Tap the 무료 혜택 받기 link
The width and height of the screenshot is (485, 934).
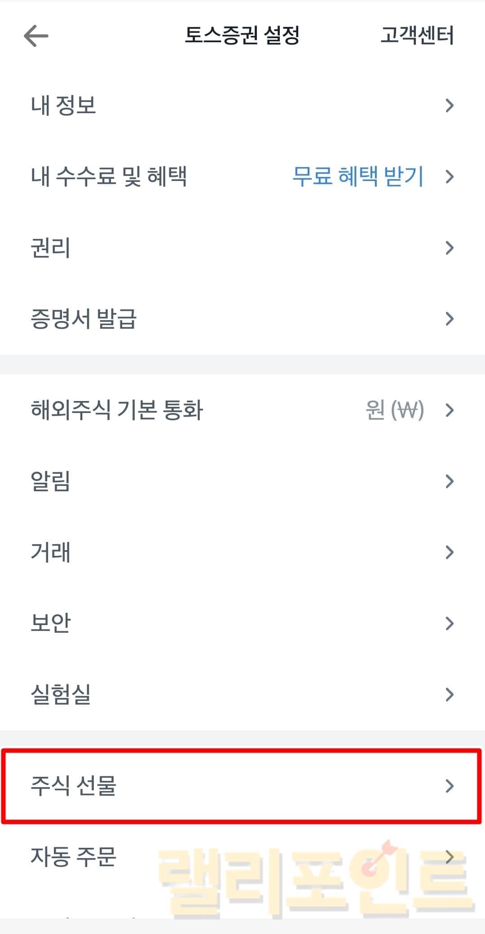tap(358, 176)
